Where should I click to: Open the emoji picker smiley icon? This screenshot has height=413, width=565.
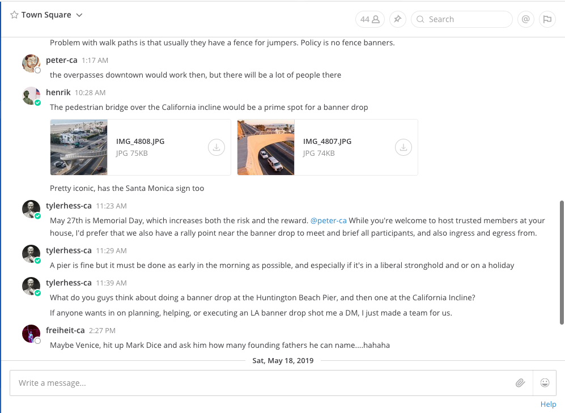[x=545, y=383]
